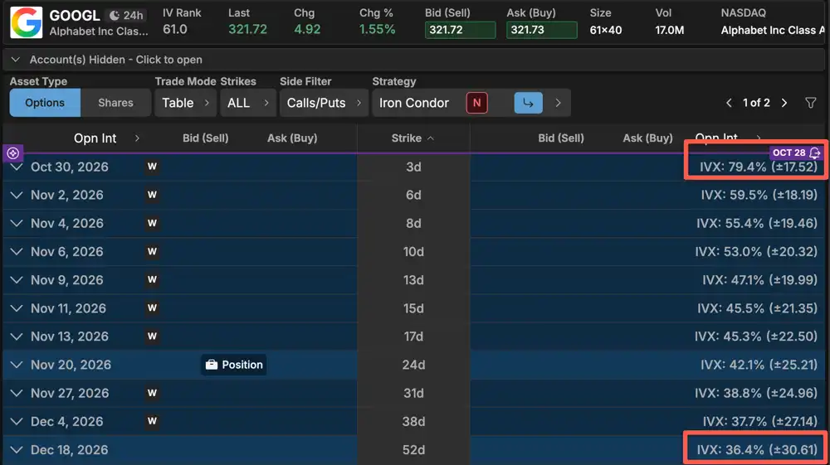This screenshot has width=830, height=465.
Task: Select the Options asset type
Action: point(45,103)
